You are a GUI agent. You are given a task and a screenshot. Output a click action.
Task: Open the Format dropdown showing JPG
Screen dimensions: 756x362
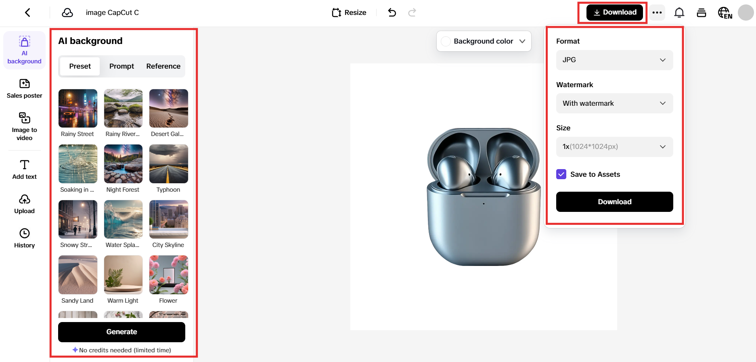(614, 60)
